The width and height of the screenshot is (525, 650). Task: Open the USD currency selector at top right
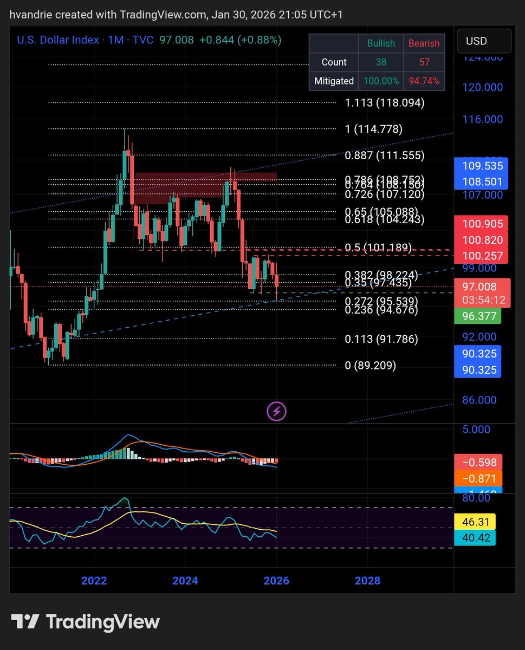pyautogui.click(x=483, y=41)
